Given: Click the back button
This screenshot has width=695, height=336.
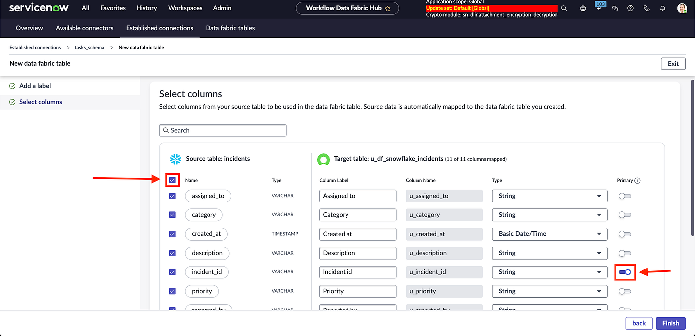Looking at the screenshot, I should (x=639, y=323).
